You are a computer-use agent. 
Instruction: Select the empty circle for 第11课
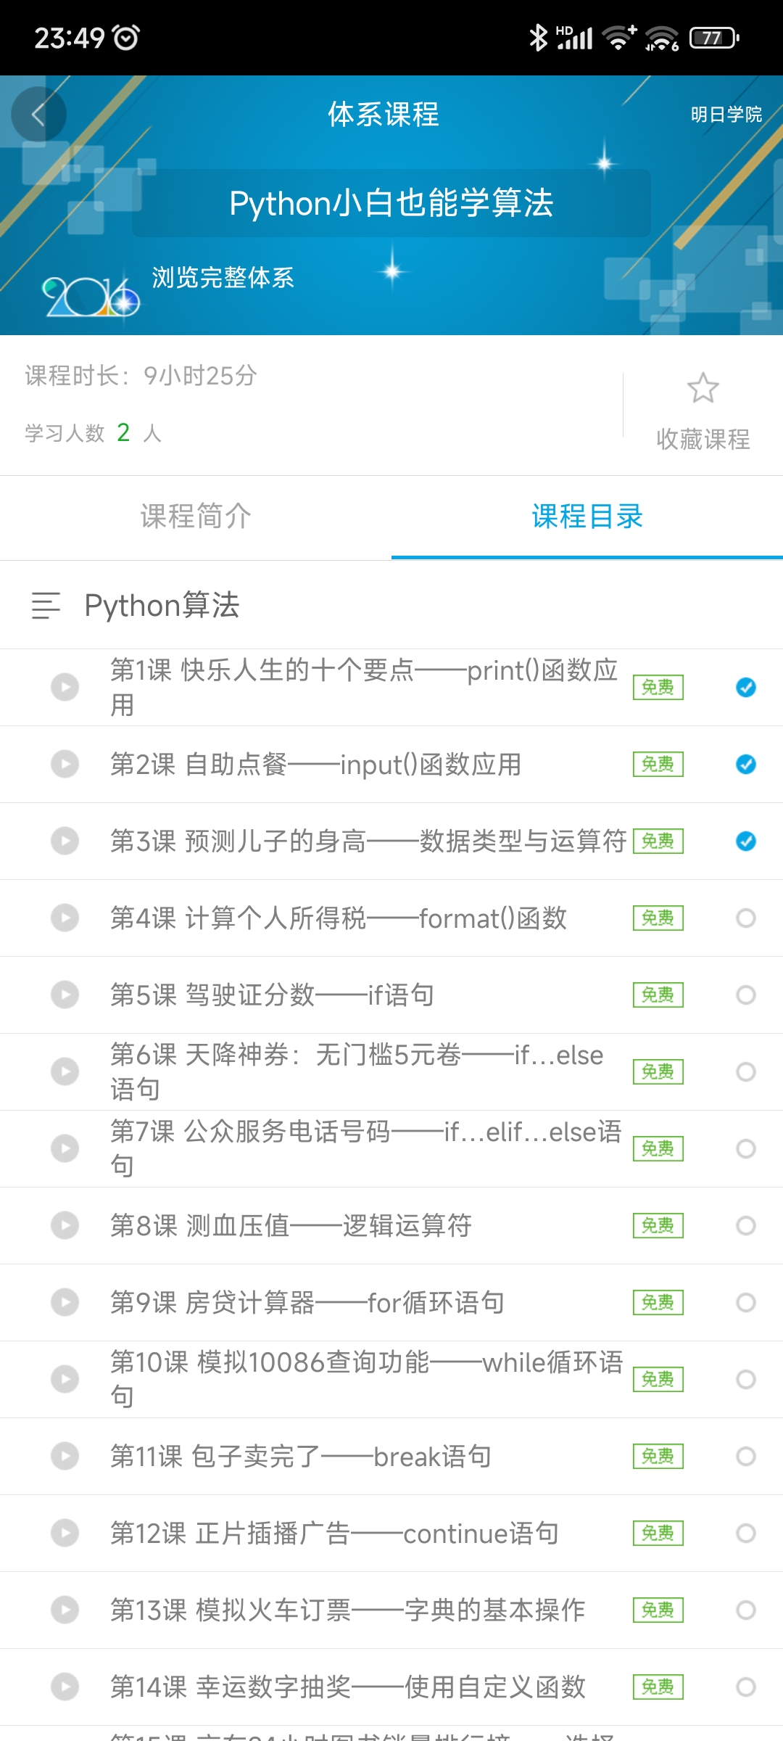point(745,1456)
